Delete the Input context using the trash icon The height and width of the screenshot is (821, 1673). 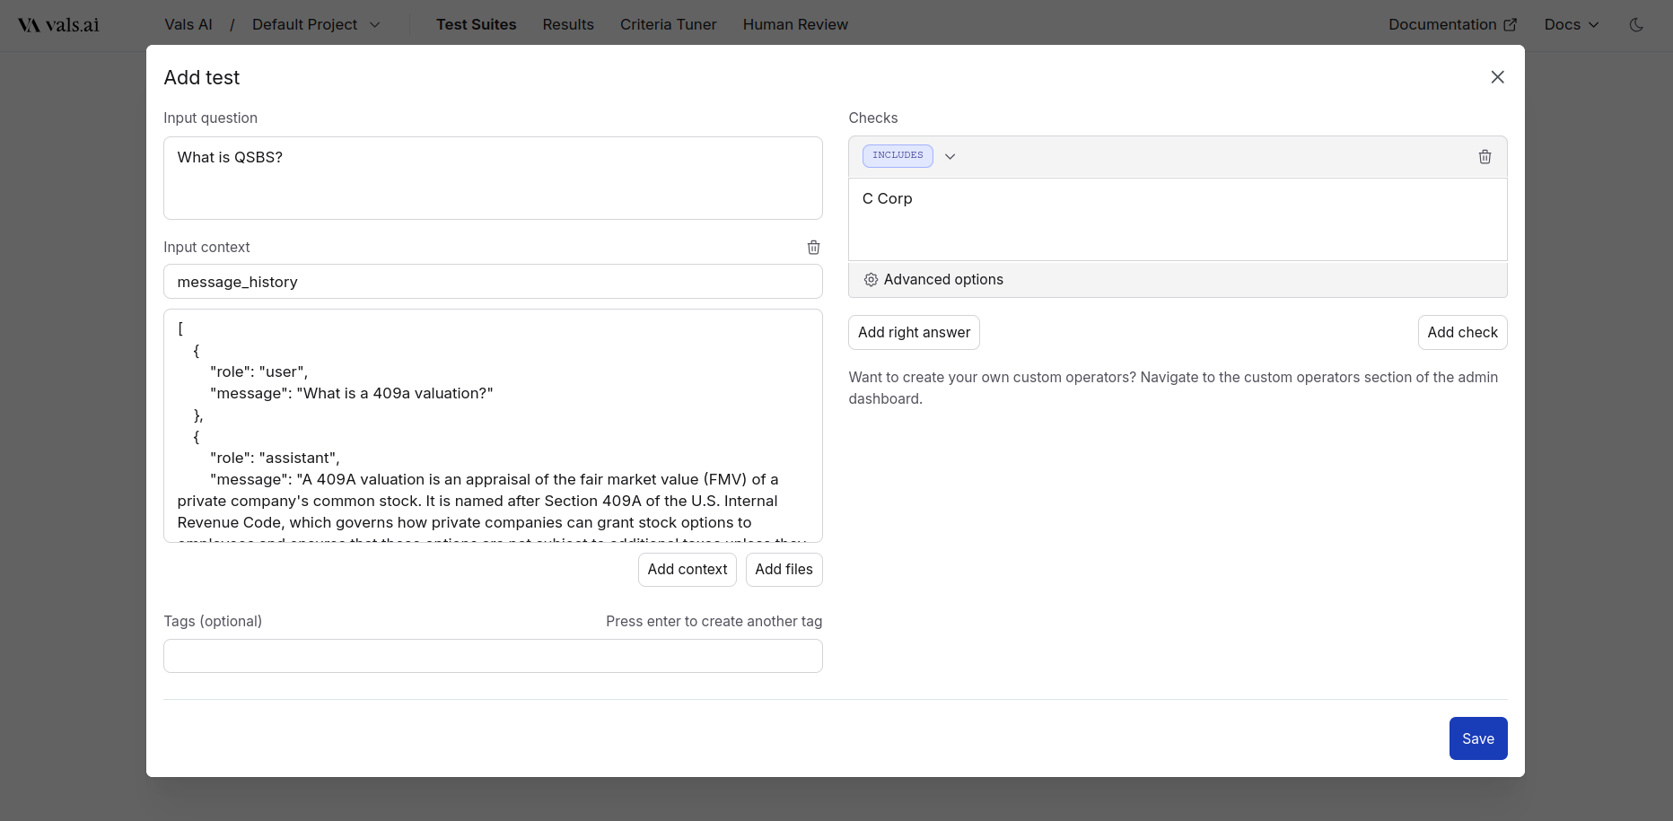[814, 248]
